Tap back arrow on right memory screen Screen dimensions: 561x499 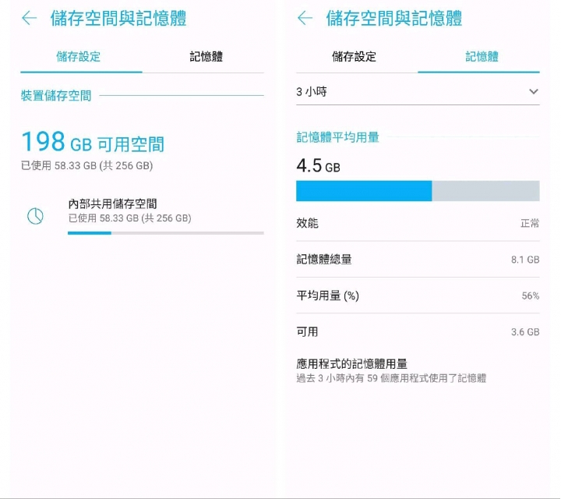click(305, 18)
